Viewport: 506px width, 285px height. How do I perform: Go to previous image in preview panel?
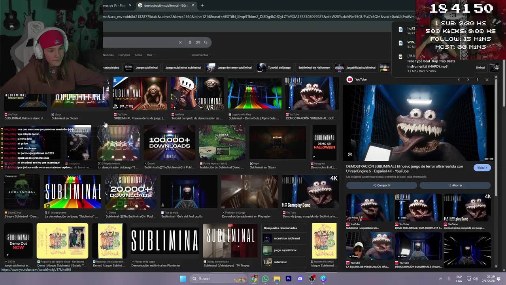click(x=459, y=80)
